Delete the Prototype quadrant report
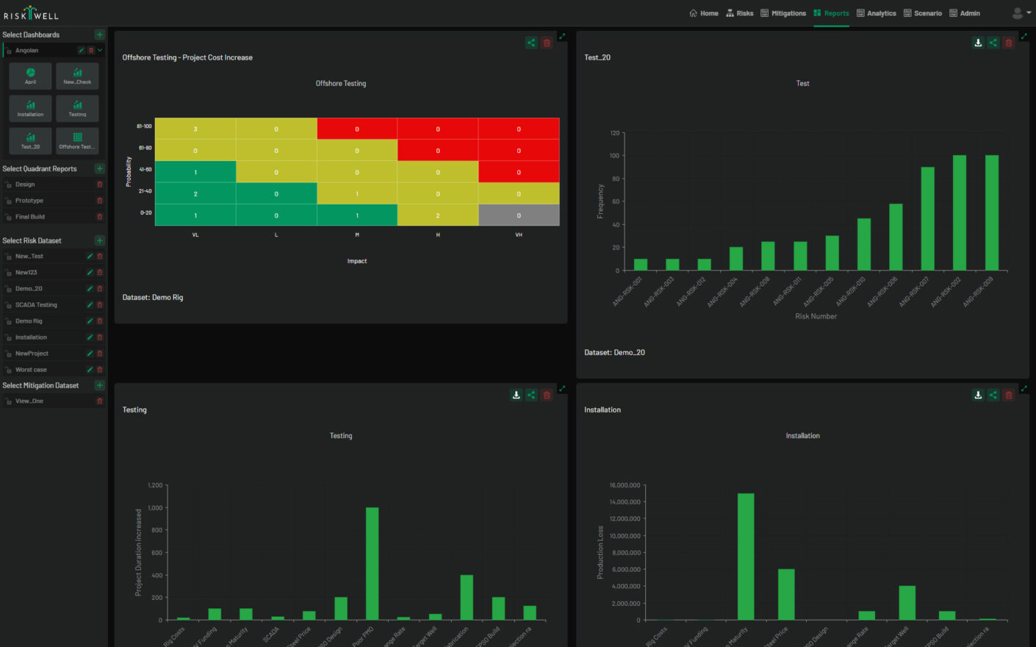1036x647 pixels. [100, 201]
